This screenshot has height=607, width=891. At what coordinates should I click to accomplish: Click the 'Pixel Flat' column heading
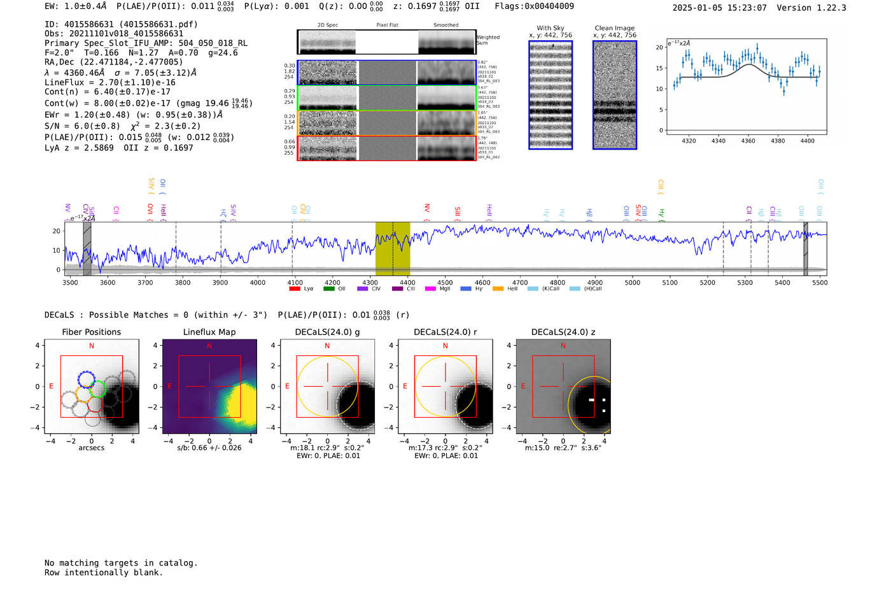pos(387,25)
